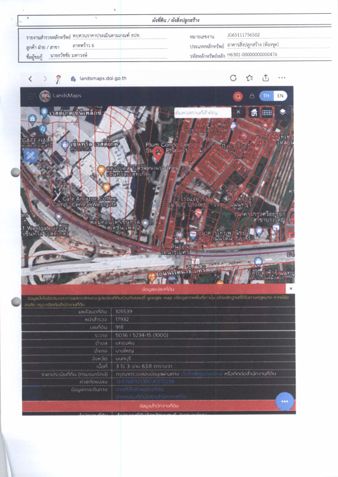The width and height of the screenshot is (338, 477).
Task: Switch language to EN
Action: tap(281, 96)
